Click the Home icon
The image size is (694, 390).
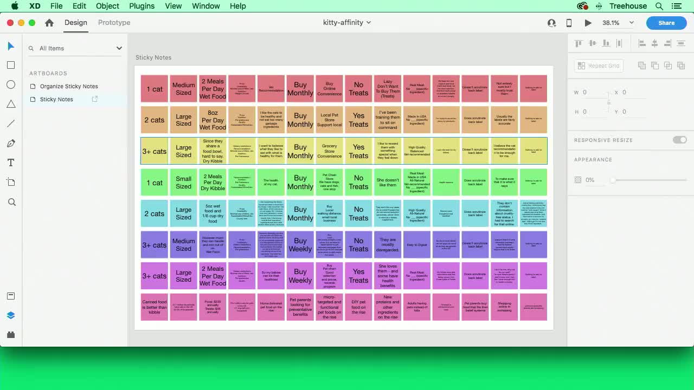49,23
